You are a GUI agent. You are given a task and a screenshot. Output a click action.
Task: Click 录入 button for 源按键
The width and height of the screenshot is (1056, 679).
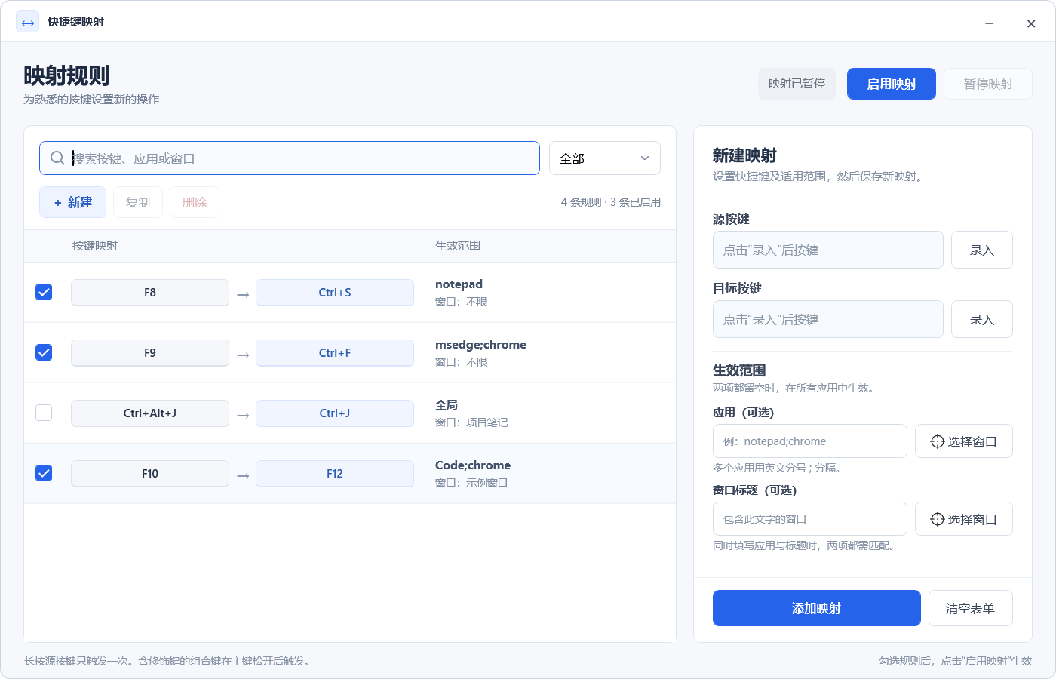click(981, 250)
